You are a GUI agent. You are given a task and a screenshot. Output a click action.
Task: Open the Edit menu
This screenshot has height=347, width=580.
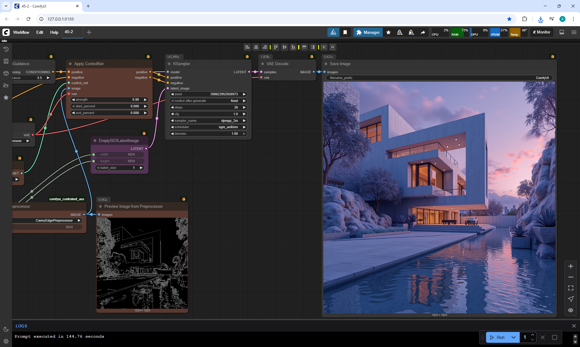pyautogui.click(x=40, y=32)
